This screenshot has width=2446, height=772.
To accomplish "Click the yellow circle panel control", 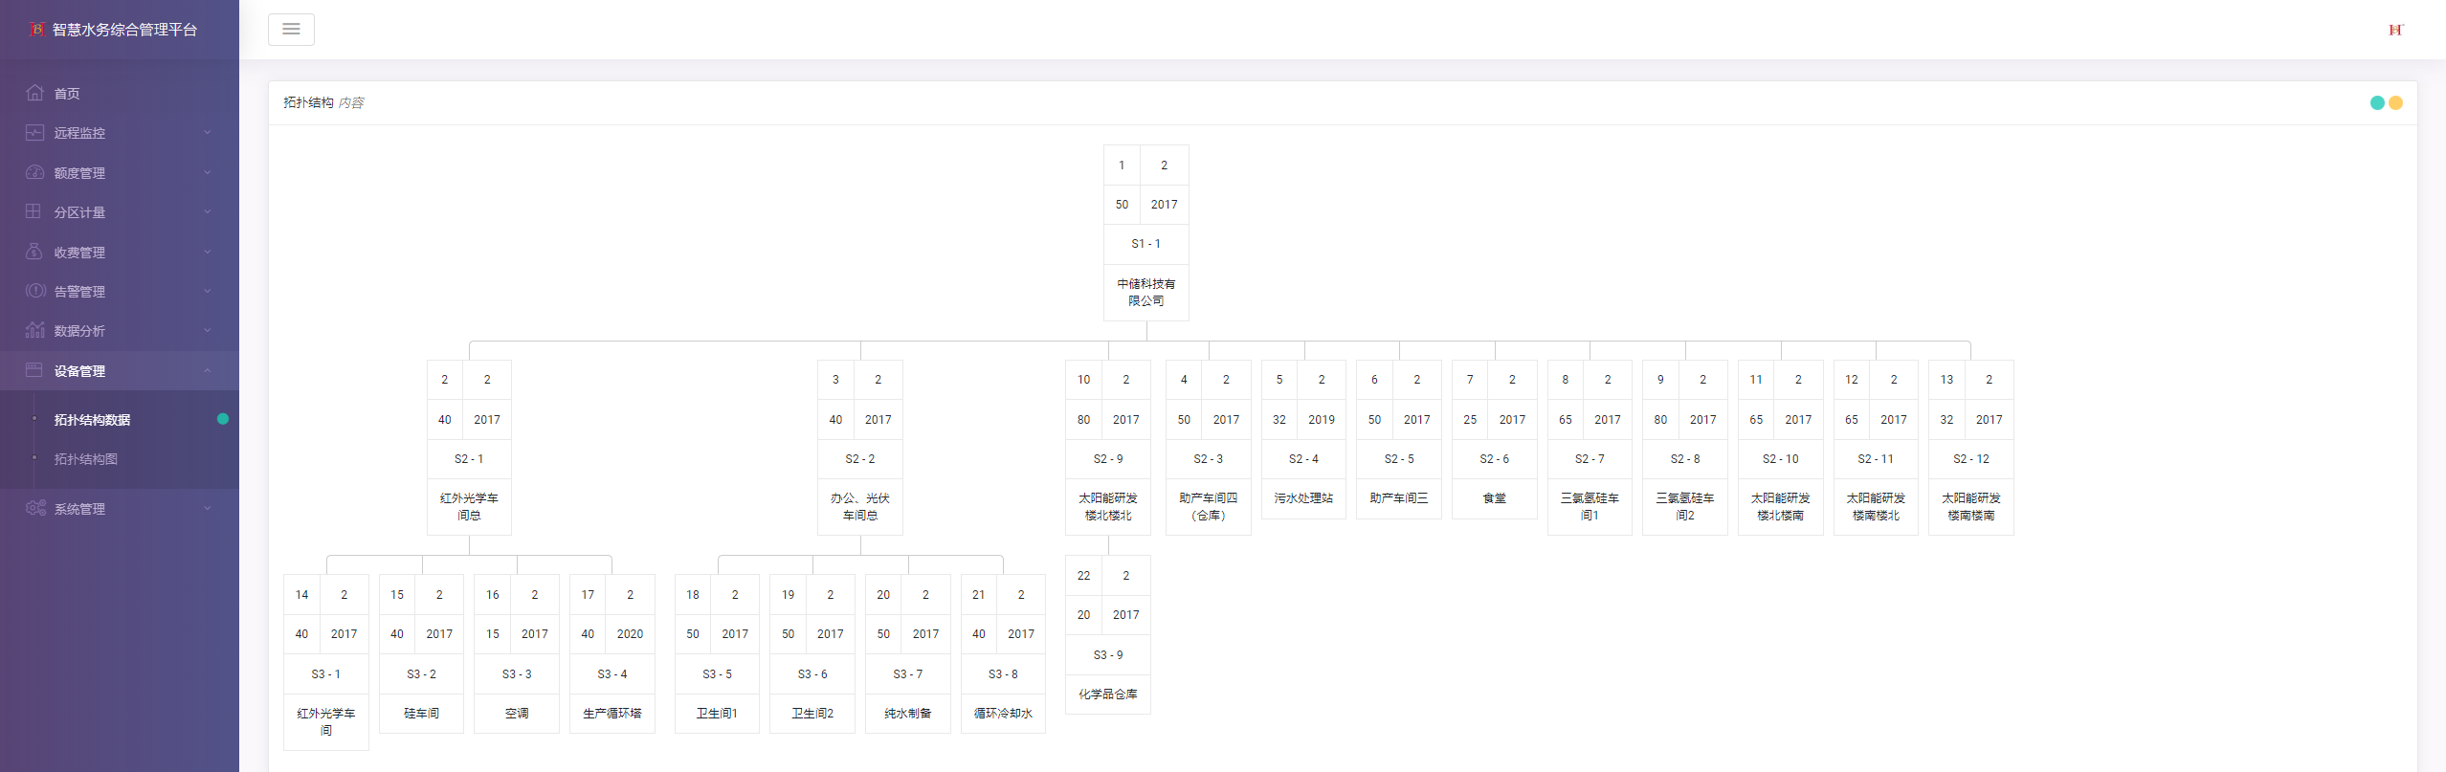I will click(2396, 103).
